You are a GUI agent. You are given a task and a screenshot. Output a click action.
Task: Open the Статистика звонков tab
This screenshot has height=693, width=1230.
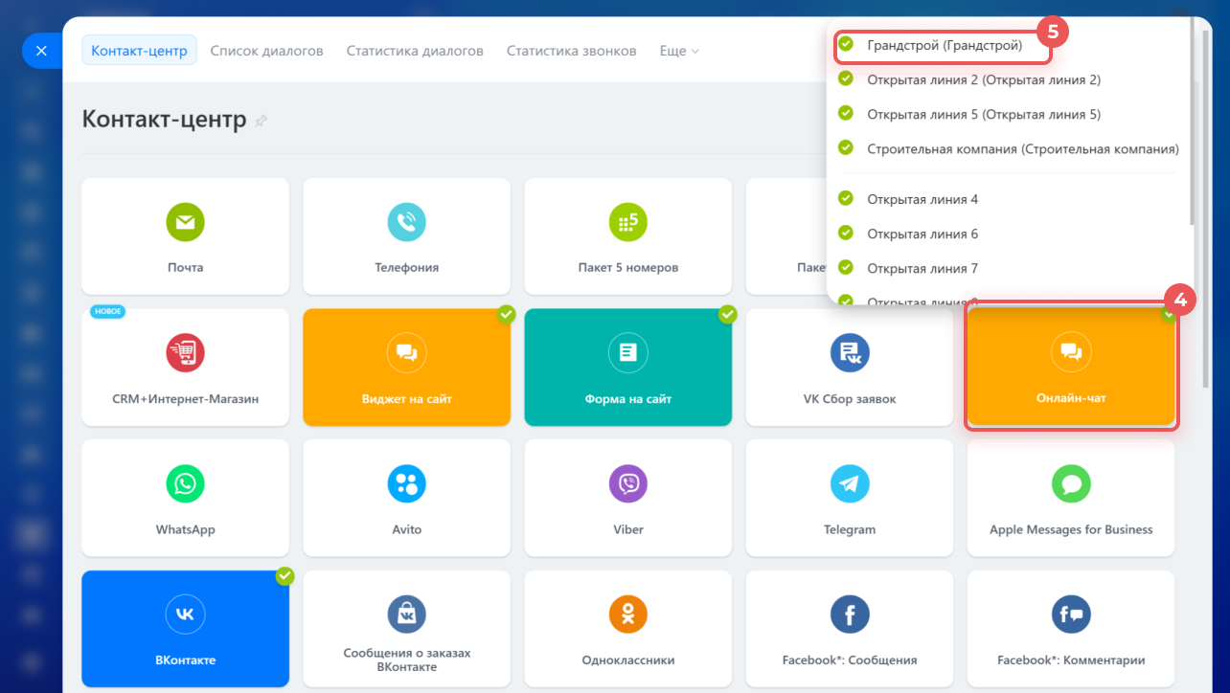tap(571, 51)
